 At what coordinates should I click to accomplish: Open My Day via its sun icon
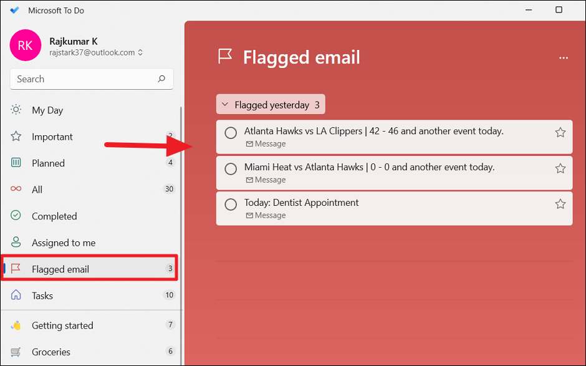tap(16, 110)
